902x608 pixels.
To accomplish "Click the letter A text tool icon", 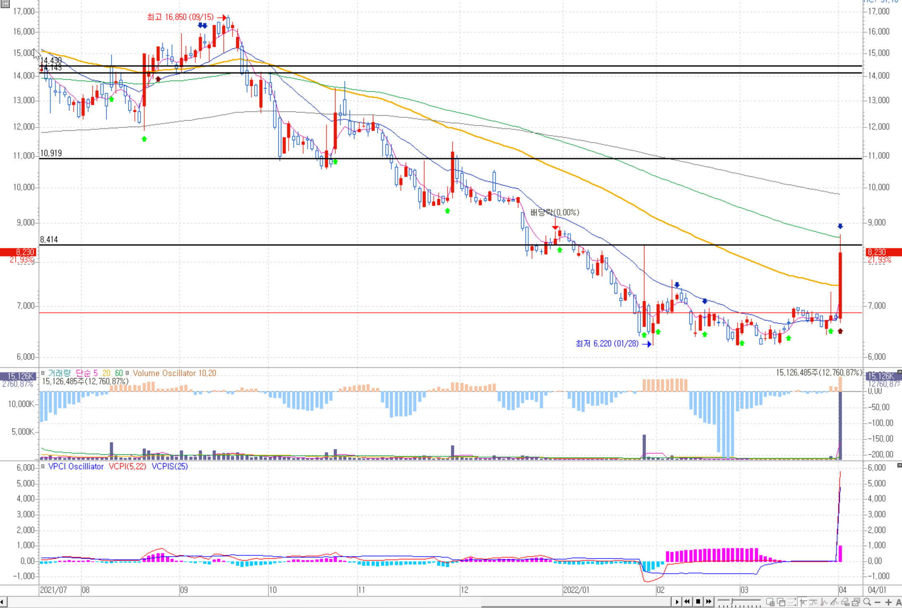I will tap(898, 602).
